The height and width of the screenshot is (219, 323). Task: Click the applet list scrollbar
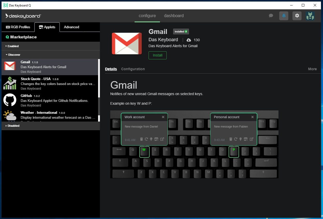tap(99, 90)
